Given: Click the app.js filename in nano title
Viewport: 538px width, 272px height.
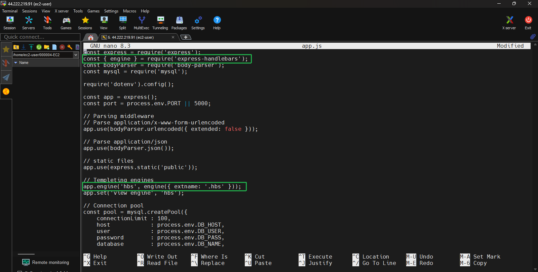Looking at the screenshot, I should [312, 46].
